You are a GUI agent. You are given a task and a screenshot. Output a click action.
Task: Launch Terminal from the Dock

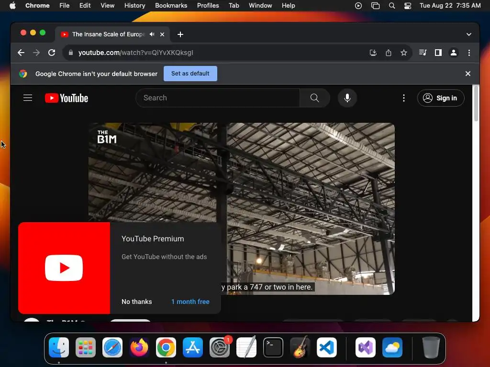click(x=273, y=347)
